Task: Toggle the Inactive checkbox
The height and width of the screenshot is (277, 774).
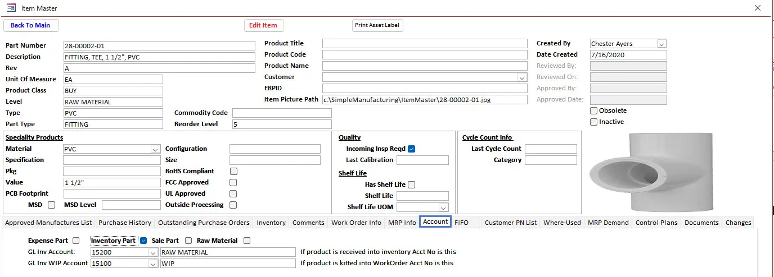Action: click(x=593, y=122)
